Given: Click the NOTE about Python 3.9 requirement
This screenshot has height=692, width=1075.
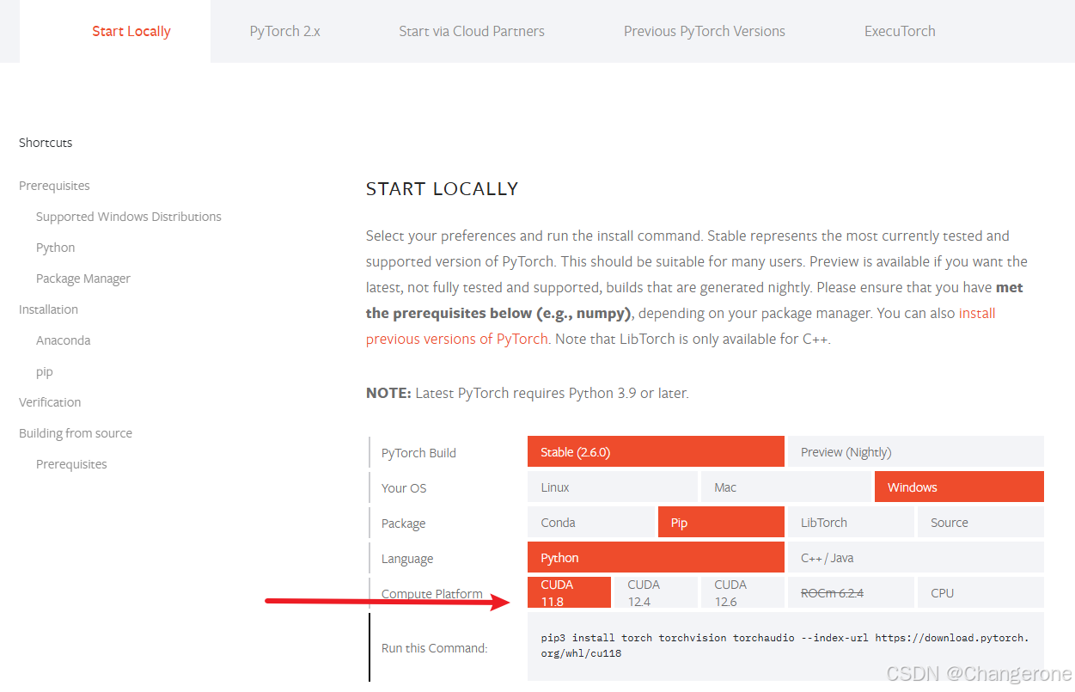Looking at the screenshot, I should 527,393.
